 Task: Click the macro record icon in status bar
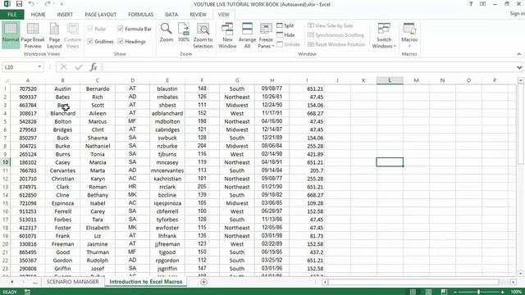(x=27, y=292)
